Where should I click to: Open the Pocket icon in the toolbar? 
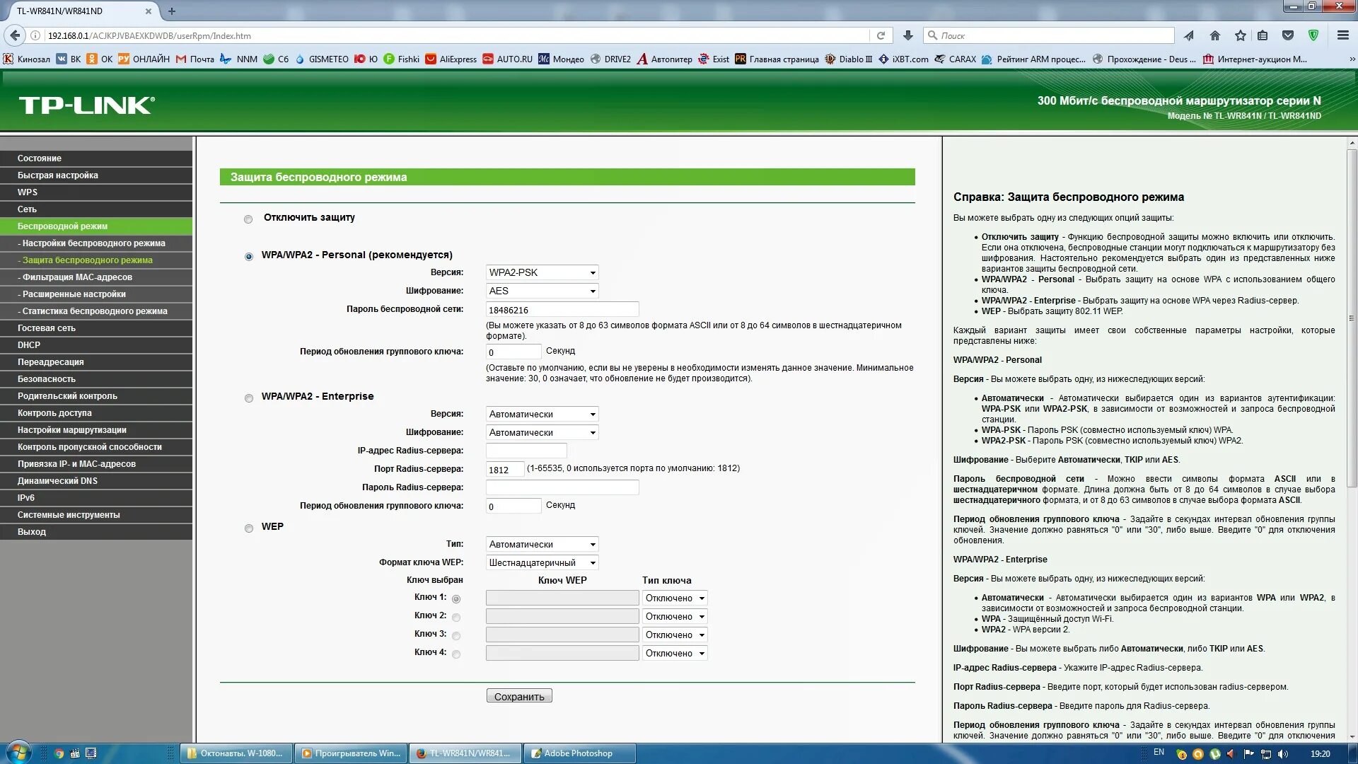tap(1288, 35)
